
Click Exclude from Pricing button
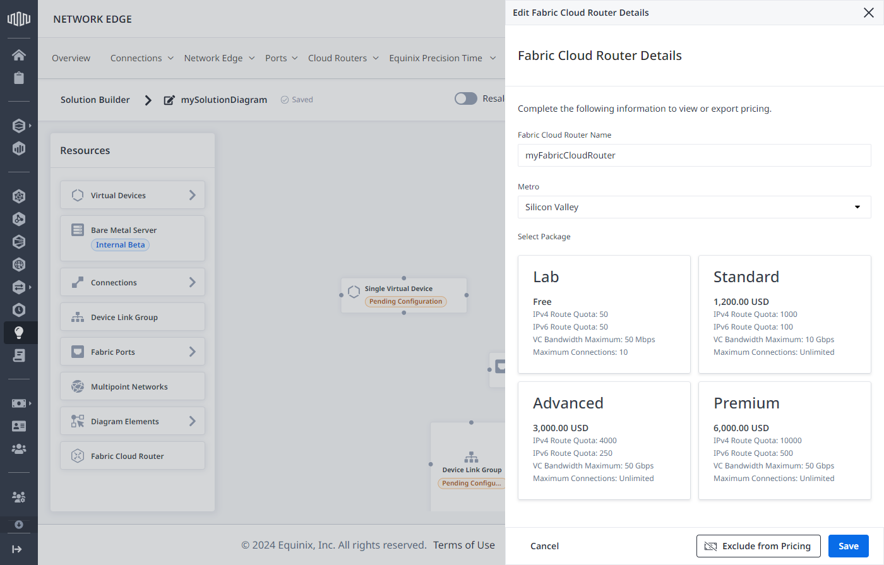(758, 546)
